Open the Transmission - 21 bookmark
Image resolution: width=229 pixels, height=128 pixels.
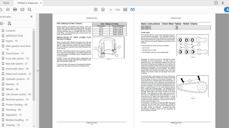coord(15,54)
